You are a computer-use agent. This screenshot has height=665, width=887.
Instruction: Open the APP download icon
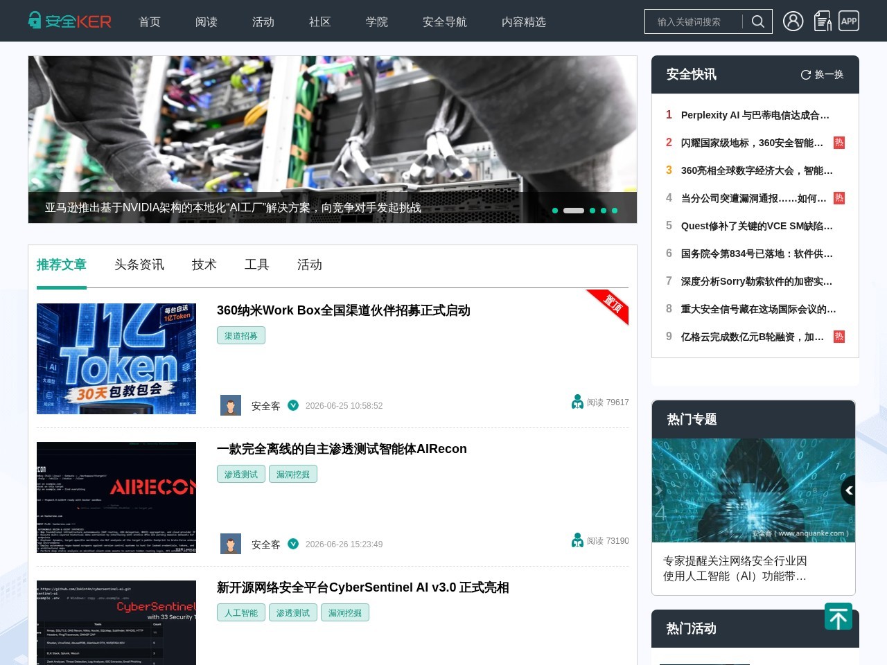[x=849, y=21]
